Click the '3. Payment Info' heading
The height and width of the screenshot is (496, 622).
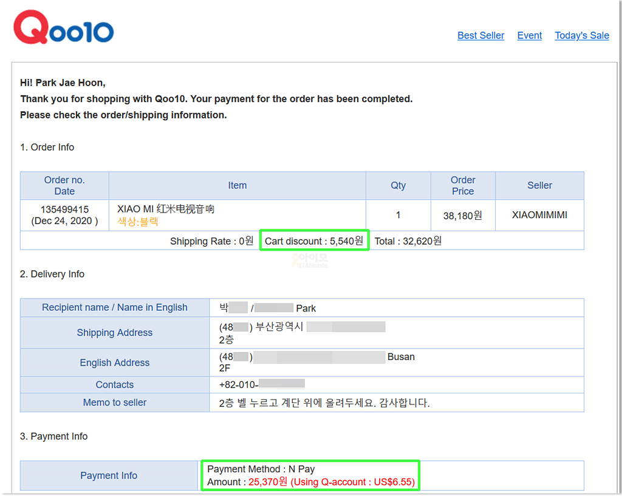(53, 436)
